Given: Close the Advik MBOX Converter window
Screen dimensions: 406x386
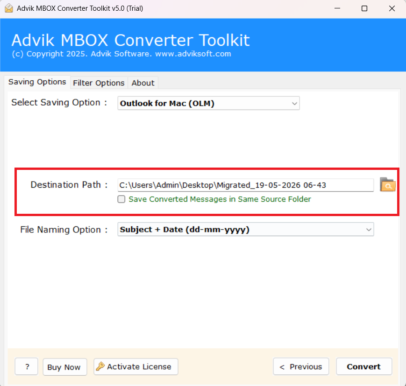Looking at the screenshot, I should pyautogui.click(x=392, y=8).
